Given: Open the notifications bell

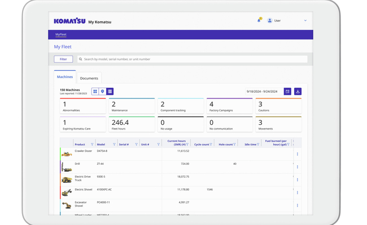Looking at the screenshot, I should [x=259, y=20].
